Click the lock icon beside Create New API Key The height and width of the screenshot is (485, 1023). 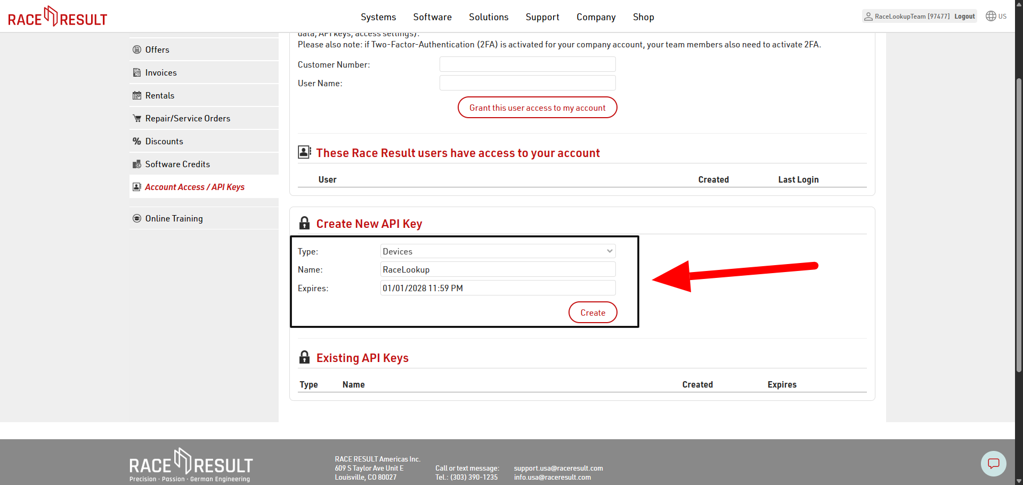click(304, 223)
